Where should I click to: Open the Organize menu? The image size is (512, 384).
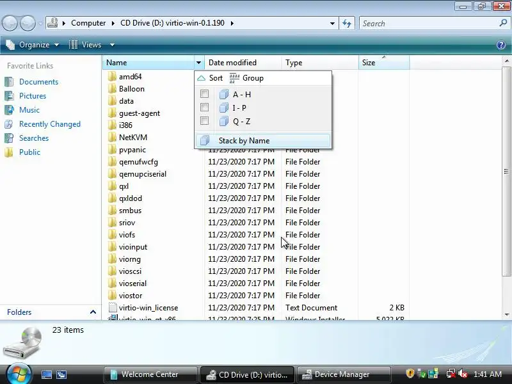tap(33, 45)
